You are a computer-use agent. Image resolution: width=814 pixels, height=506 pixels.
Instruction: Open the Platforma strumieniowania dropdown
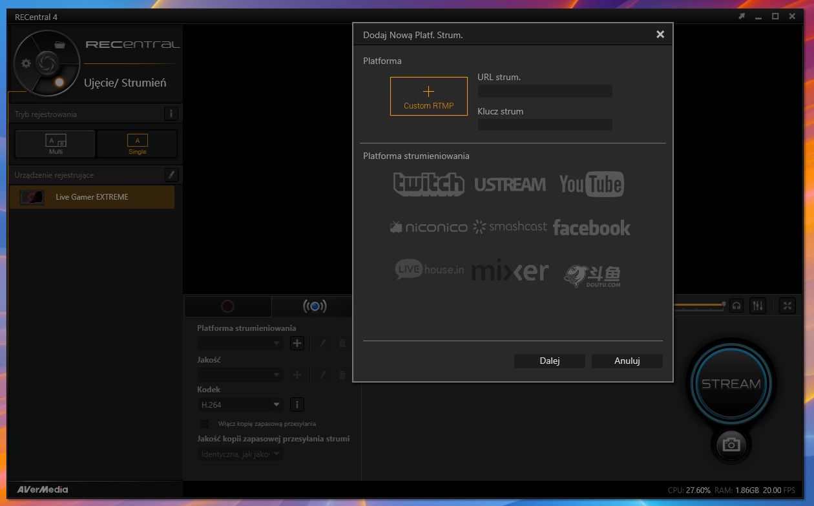tap(240, 343)
